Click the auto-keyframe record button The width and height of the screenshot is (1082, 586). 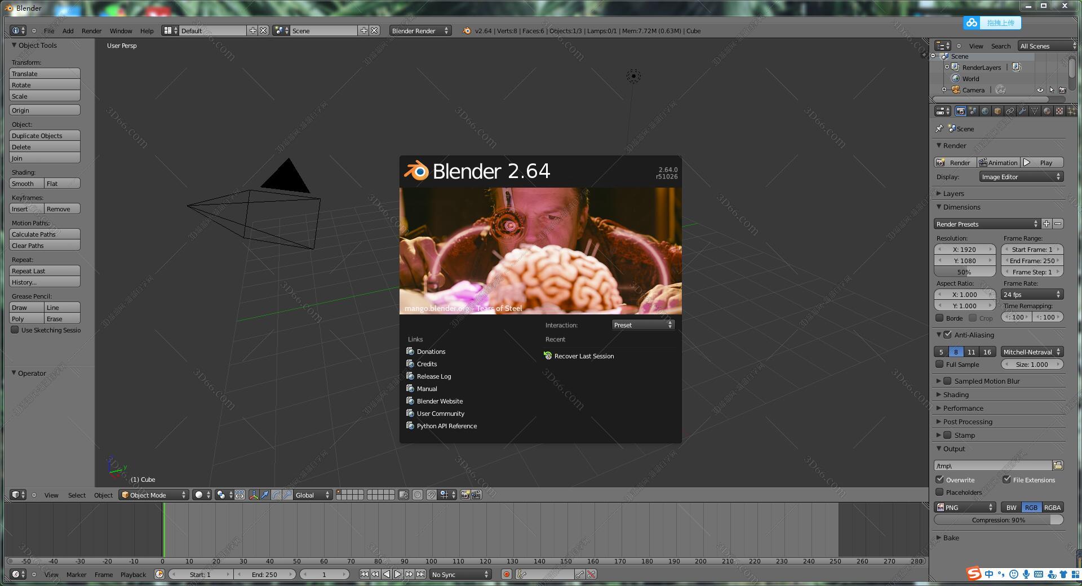click(506, 575)
